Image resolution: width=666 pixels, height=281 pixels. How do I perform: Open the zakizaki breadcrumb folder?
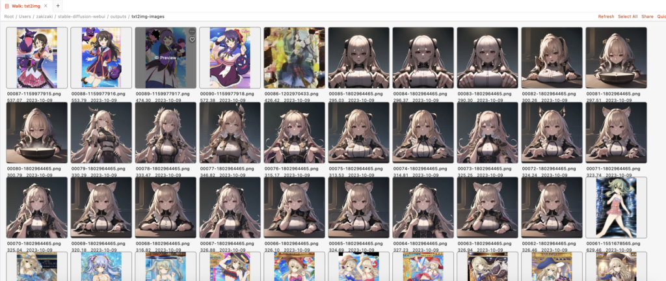(x=46, y=16)
